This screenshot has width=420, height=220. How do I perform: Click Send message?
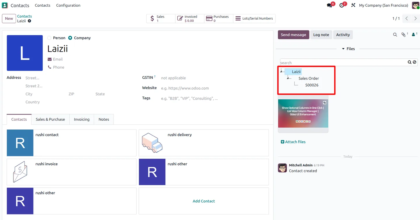[x=293, y=35]
